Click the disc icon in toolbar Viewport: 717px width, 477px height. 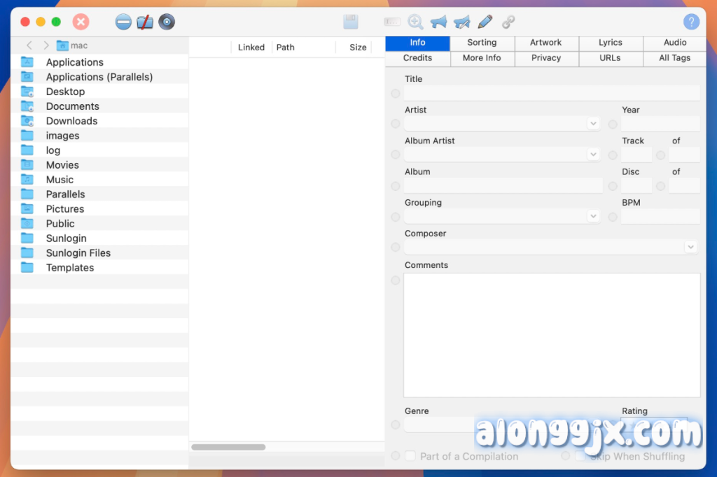167,22
